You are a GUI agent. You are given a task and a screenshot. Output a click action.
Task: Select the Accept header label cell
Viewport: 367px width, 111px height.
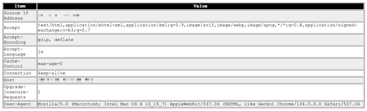coord(20,28)
